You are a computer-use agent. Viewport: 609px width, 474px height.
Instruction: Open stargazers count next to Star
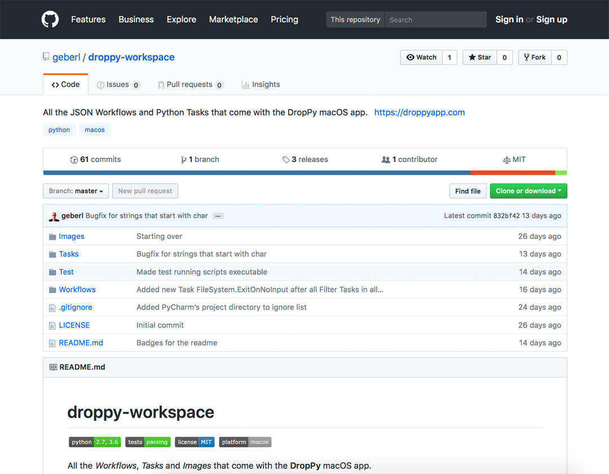pyautogui.click(x=505, y=58)
